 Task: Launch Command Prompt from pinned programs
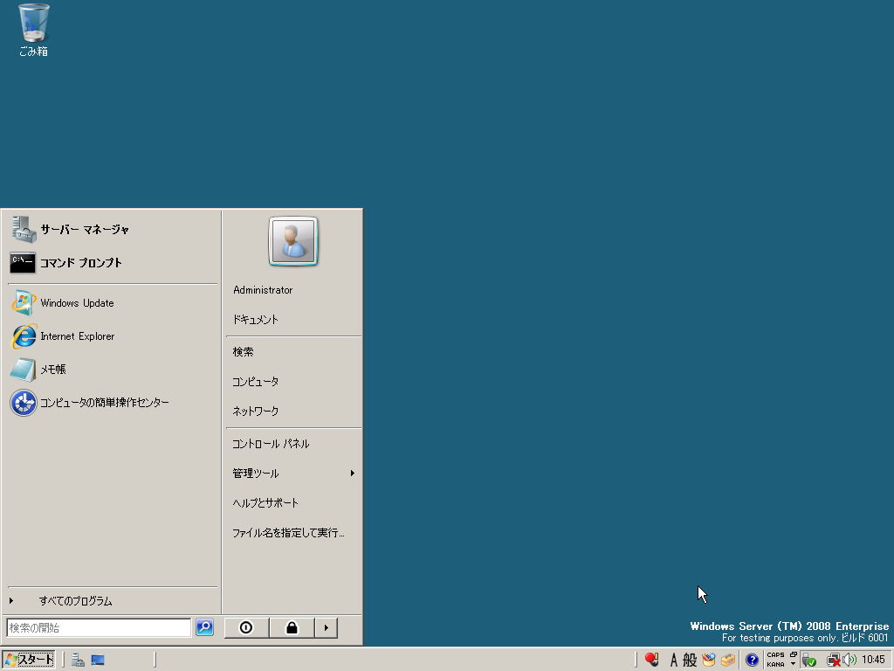tap(80, 263)
